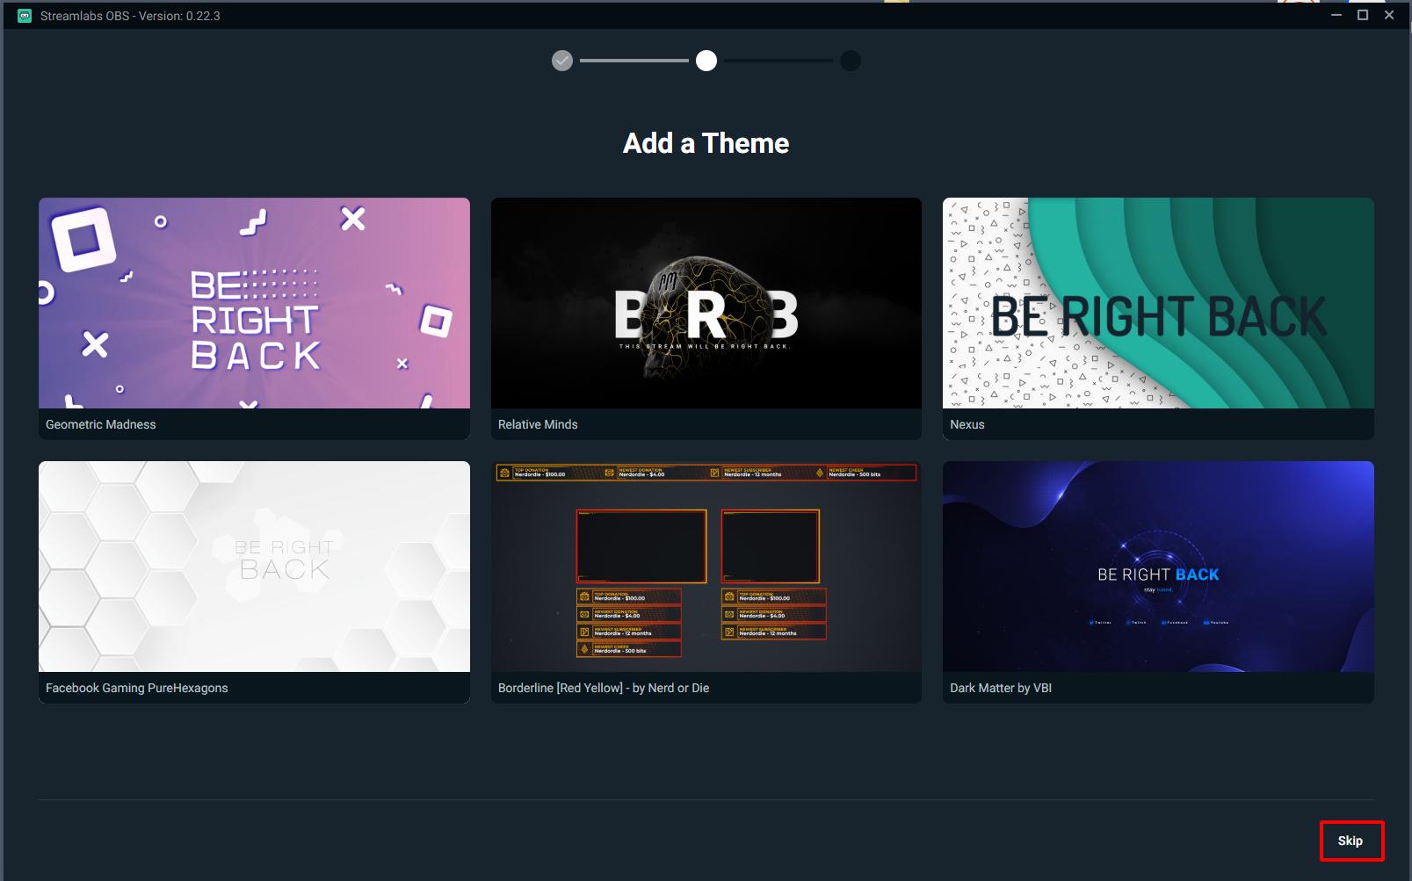Click the final dark step circle
The width and height of the screenshot is (1412, 881).
pos(851,61)
